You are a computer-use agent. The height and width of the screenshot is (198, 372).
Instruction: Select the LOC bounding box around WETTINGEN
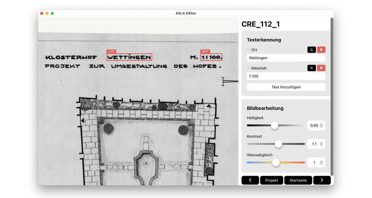129,57
